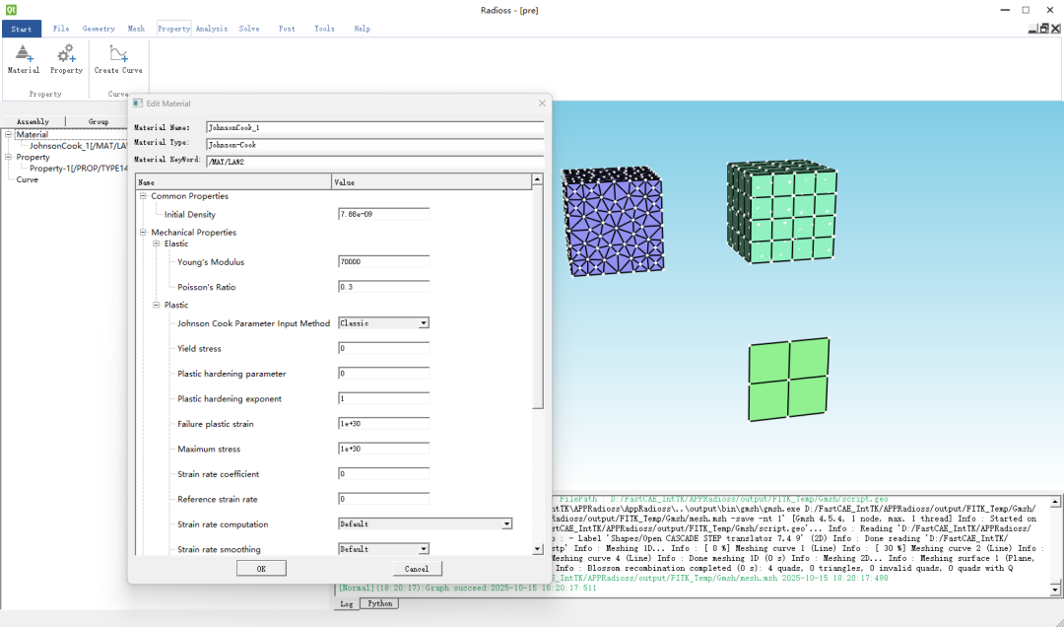This screenshot has width=1064, height=627.
Task: Collapse the Property tree node
Action: click(9, 157)
